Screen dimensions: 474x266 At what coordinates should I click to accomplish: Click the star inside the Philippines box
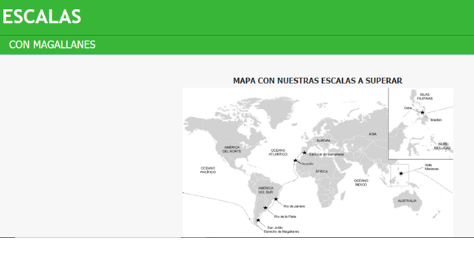pos(401,173)
